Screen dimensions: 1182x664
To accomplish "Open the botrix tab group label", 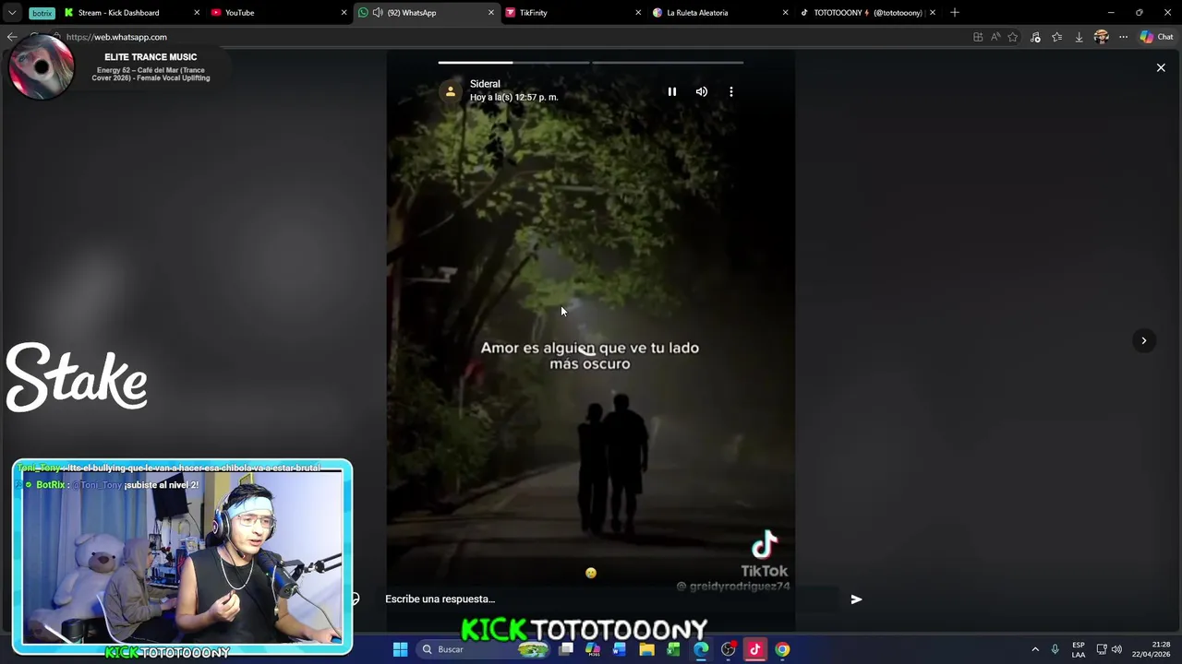I will (42, 13).
